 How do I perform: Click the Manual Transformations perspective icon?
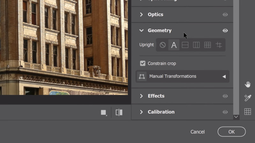tap(142, 76)
